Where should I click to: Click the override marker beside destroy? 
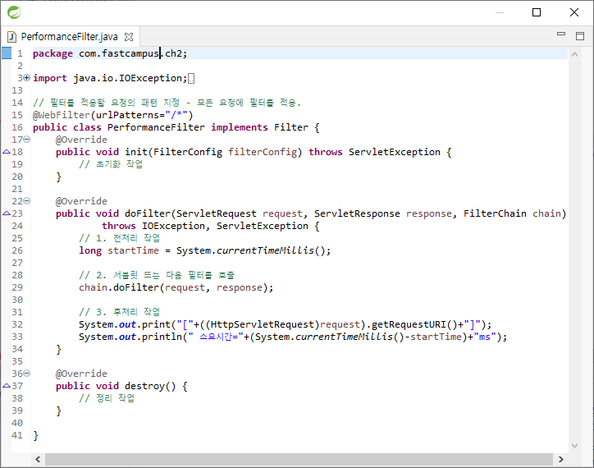point(7,386)
